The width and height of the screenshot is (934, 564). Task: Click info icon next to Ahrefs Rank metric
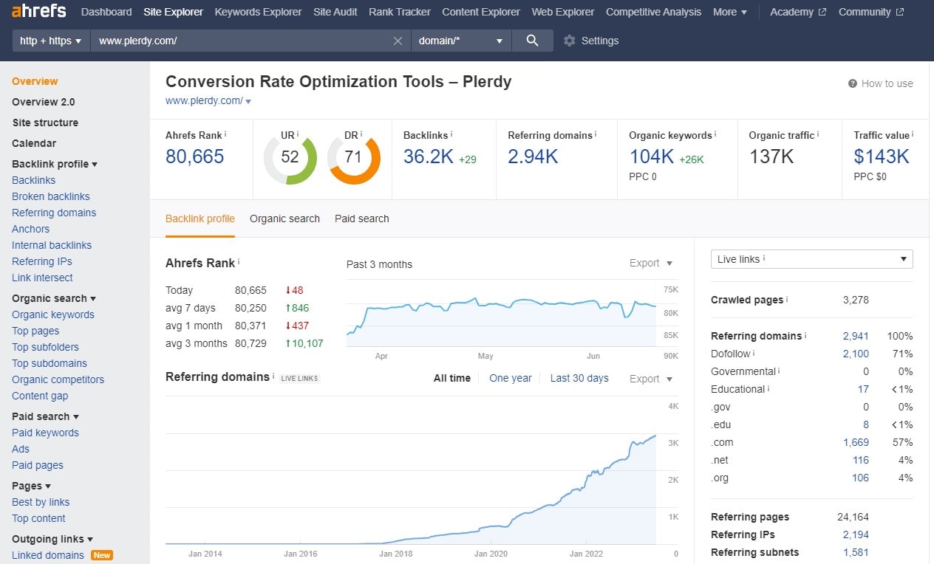coord(225,134)
